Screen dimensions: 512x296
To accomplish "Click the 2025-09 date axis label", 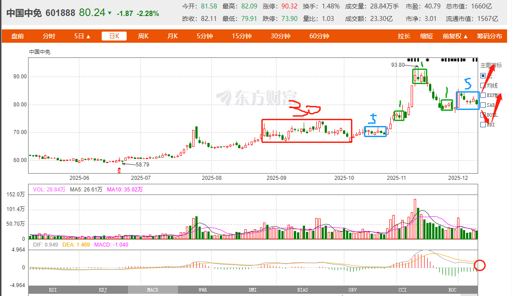I will click(x=276, y=178).
